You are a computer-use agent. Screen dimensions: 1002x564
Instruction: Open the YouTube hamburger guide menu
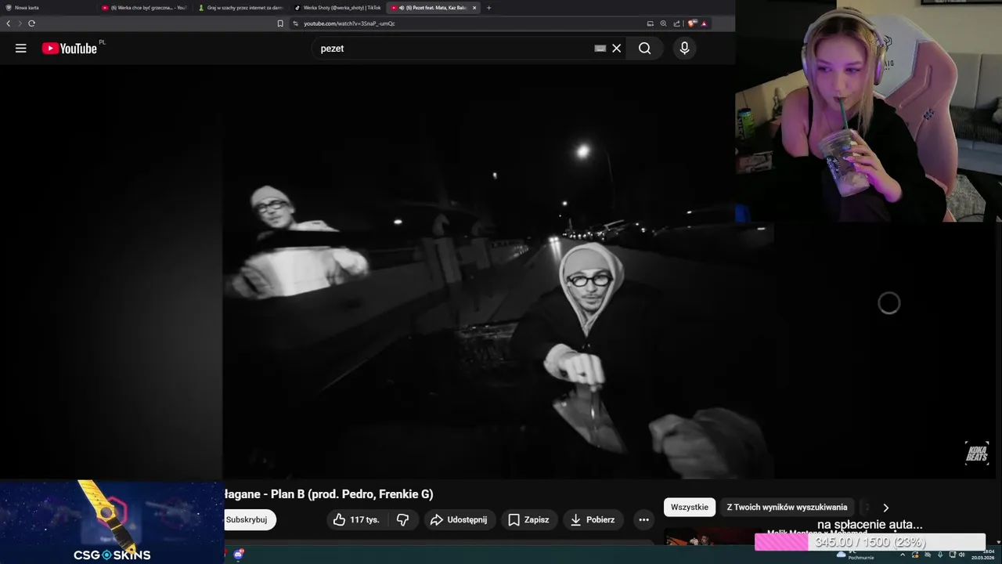click(x=21, y=49)
